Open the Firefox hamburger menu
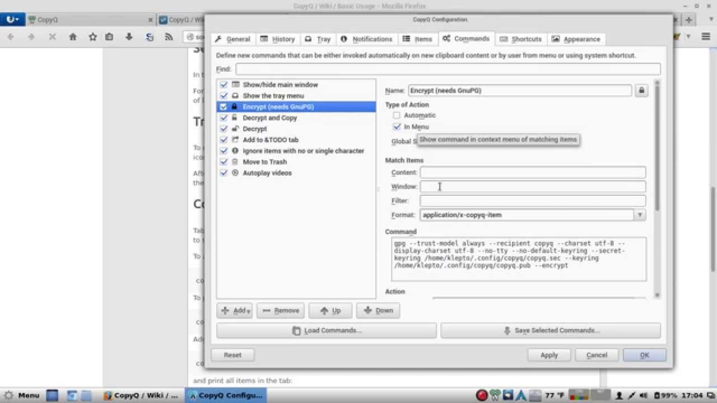The width and height of the screenshot is (717, 403). click(x=705, y=37)
